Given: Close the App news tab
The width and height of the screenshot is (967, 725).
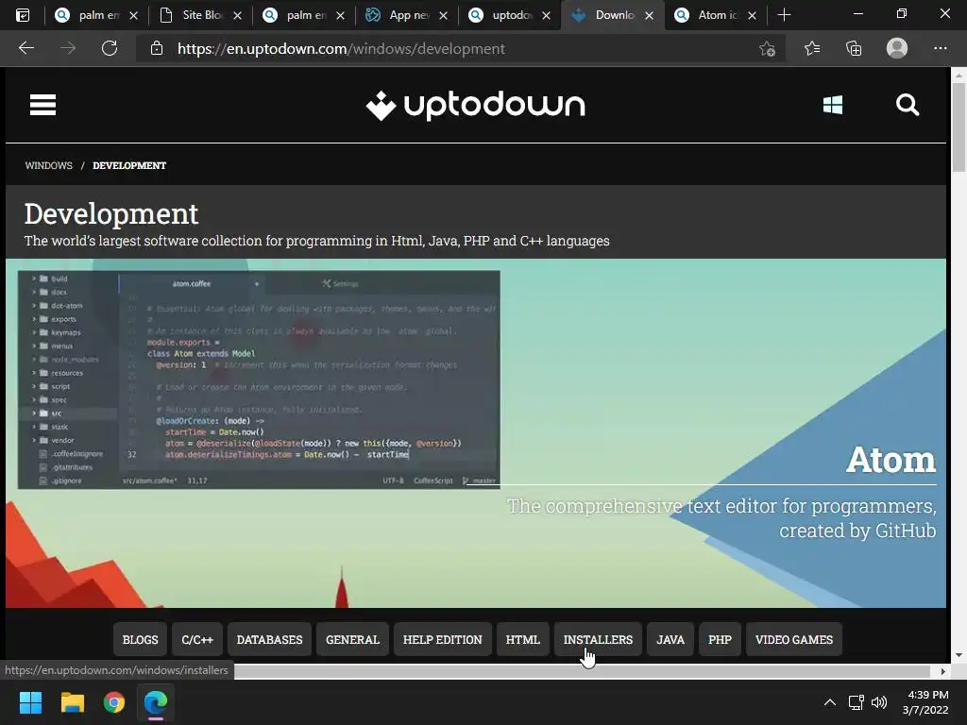Looking at the screenshot, I should 443,15.
